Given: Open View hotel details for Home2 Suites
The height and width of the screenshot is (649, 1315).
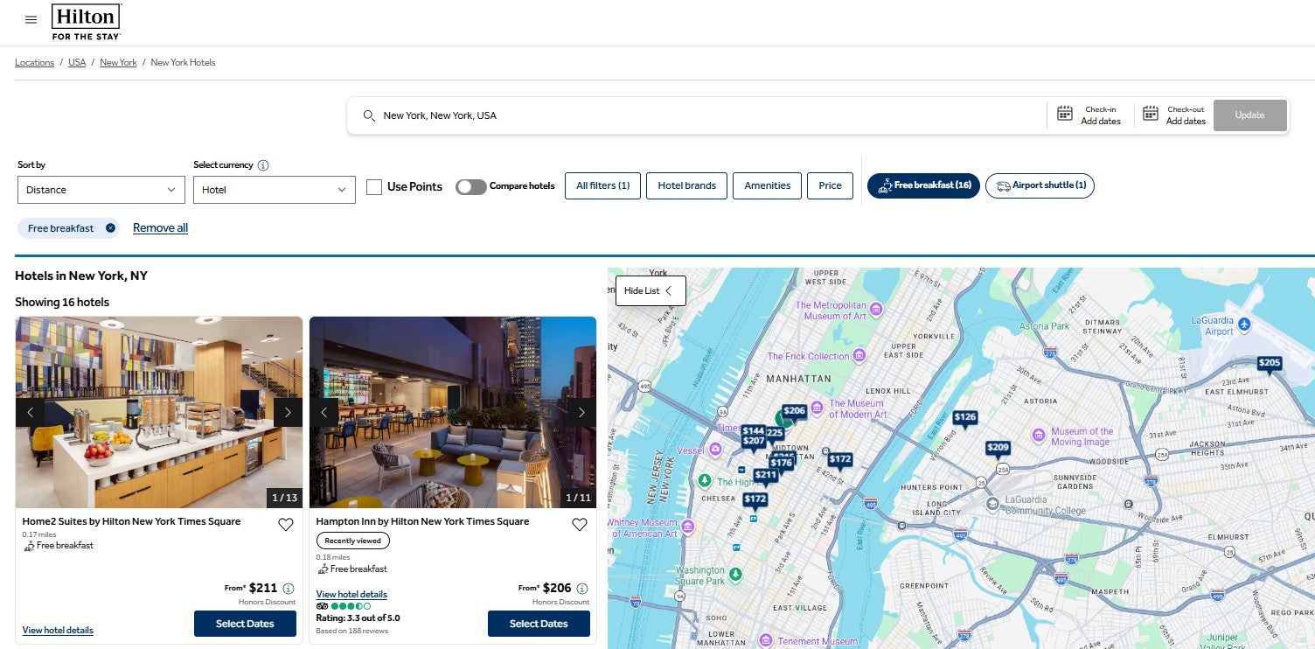Looking at the screenshot, I should 58,631.
